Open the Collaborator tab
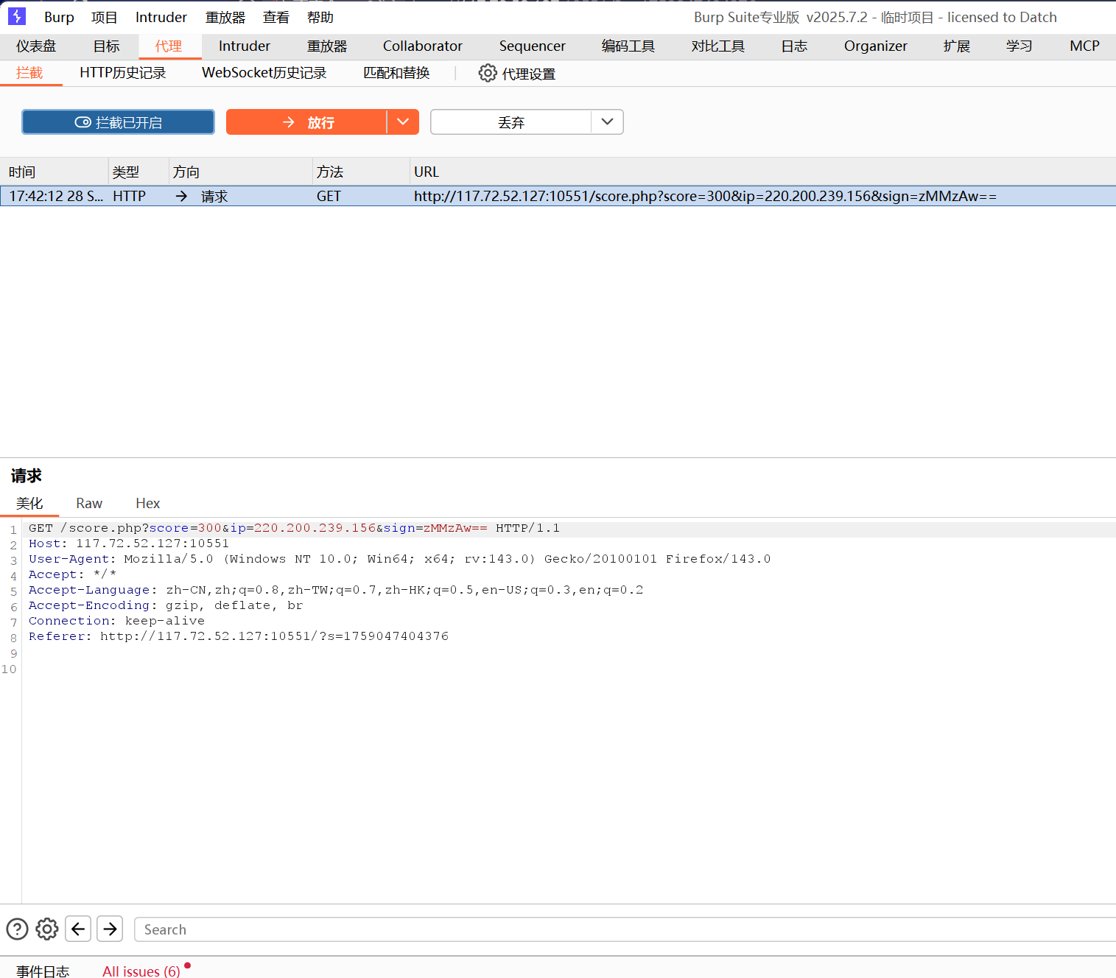The image size is (1116, 978). coord(423,46)
